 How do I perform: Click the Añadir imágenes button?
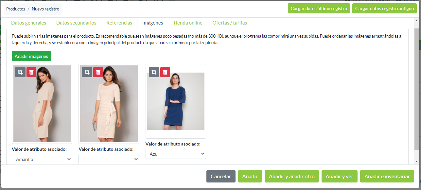tap(31, 56)
